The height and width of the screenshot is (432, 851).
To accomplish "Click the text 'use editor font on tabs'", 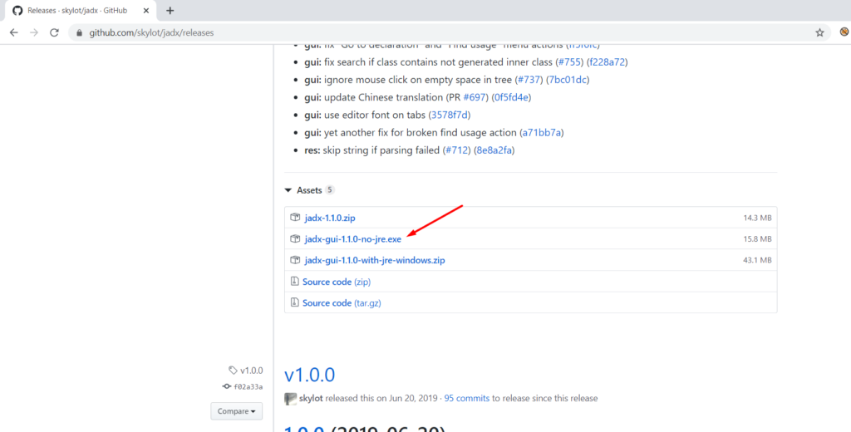I will 375,115.
